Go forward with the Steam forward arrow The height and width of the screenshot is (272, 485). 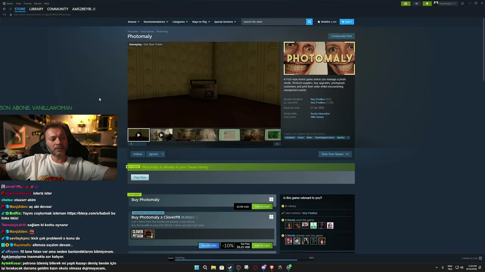(x=10, y=9)
